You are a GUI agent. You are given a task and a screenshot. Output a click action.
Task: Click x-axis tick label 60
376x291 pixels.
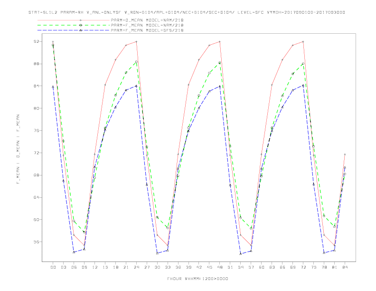point(262,267)
